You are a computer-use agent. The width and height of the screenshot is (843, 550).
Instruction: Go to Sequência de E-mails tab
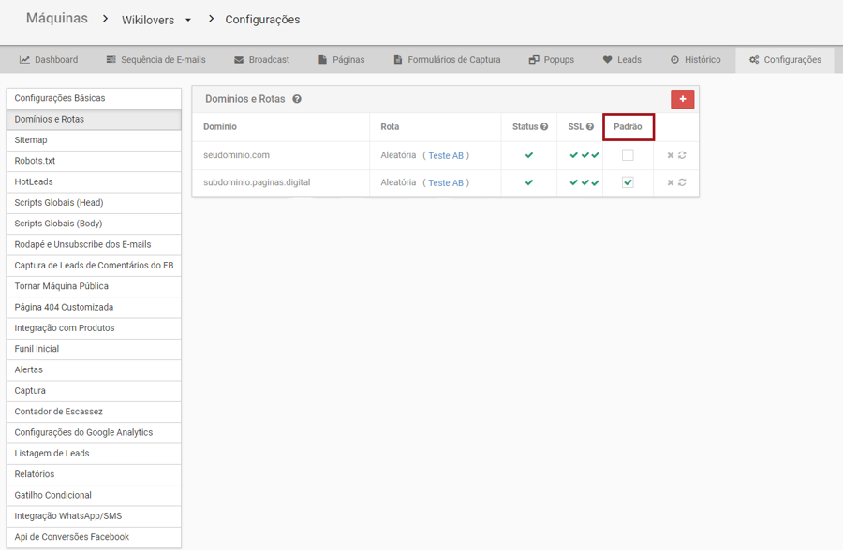pyautogui.click(x=155, y=60)
